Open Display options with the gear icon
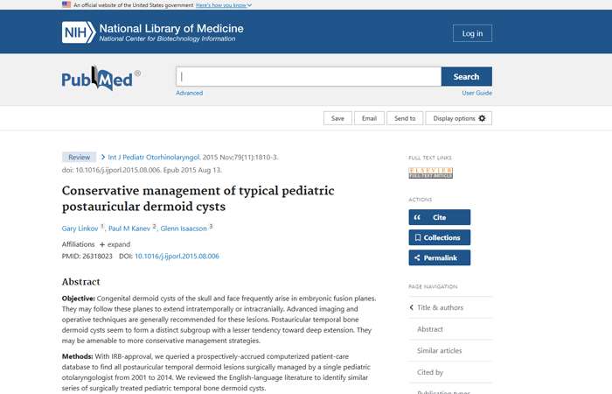This screenshot has height=394, width=612. pos(459,118)
